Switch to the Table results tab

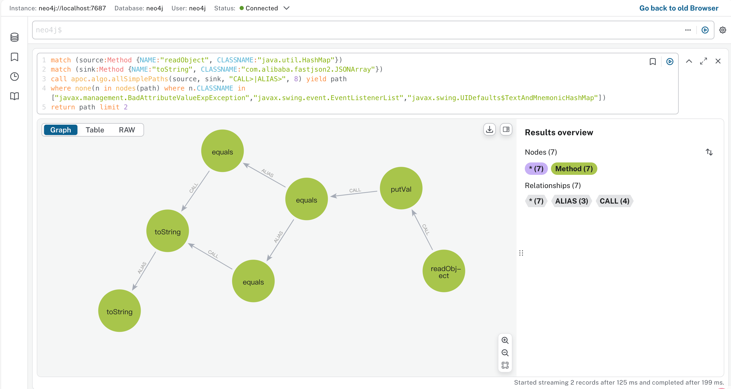95,130
